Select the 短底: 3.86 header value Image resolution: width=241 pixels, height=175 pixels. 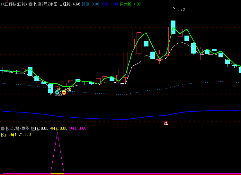[x=90, y=4]
